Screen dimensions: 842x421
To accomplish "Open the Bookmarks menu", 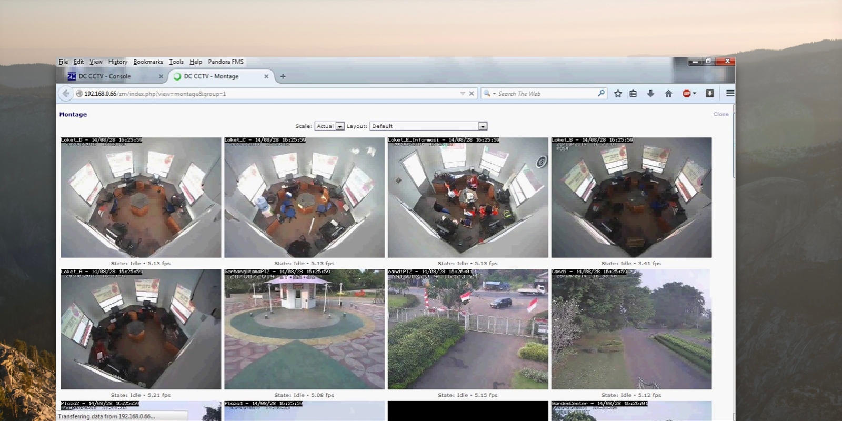I will point(148,62).
